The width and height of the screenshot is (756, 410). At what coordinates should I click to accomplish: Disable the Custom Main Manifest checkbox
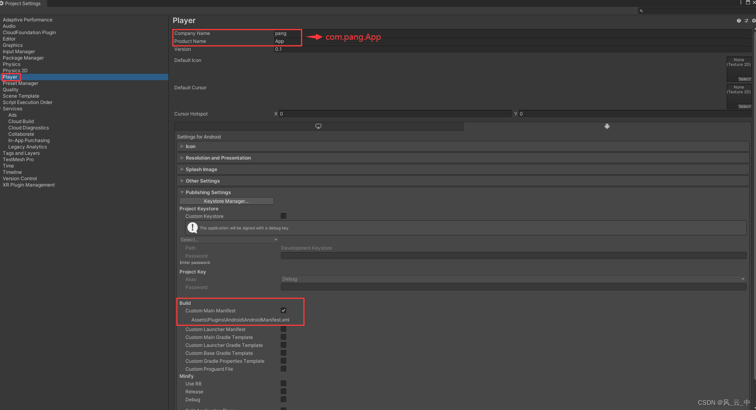283,310
